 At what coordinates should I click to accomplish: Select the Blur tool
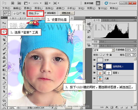[4, 74]
